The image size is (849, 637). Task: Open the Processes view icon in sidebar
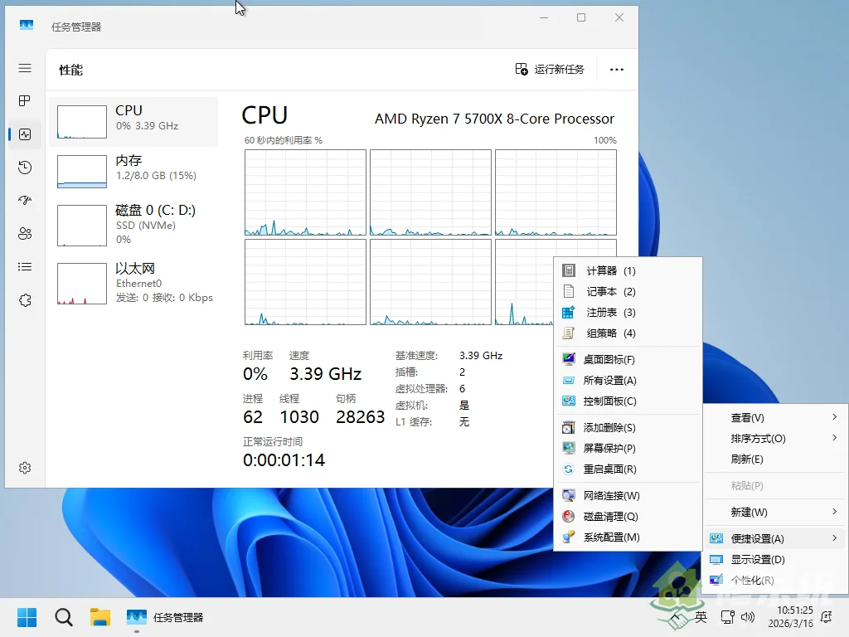(24, 100)
